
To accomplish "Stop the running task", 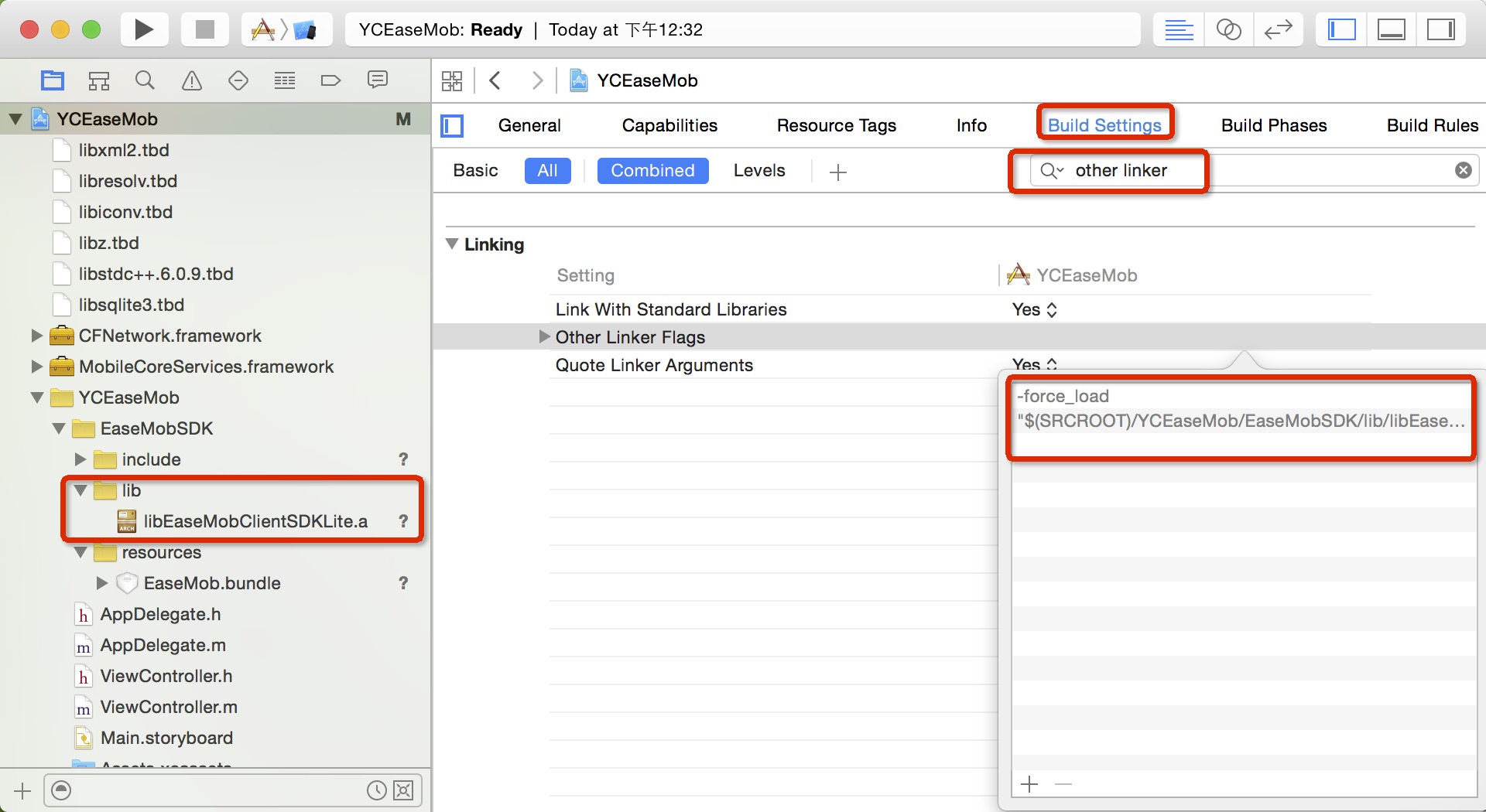I will coord(204,29).
